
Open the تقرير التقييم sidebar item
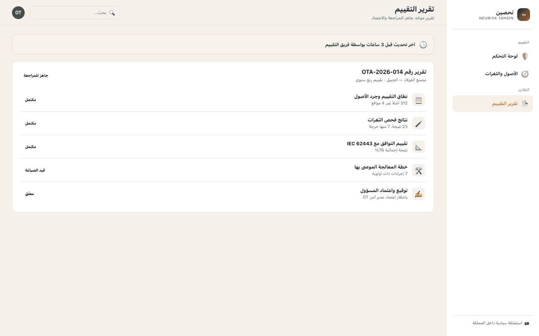pyautogui.click(x=493, y=104)
